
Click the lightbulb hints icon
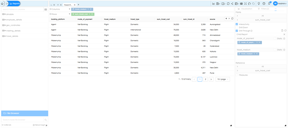tap(259, 4)
